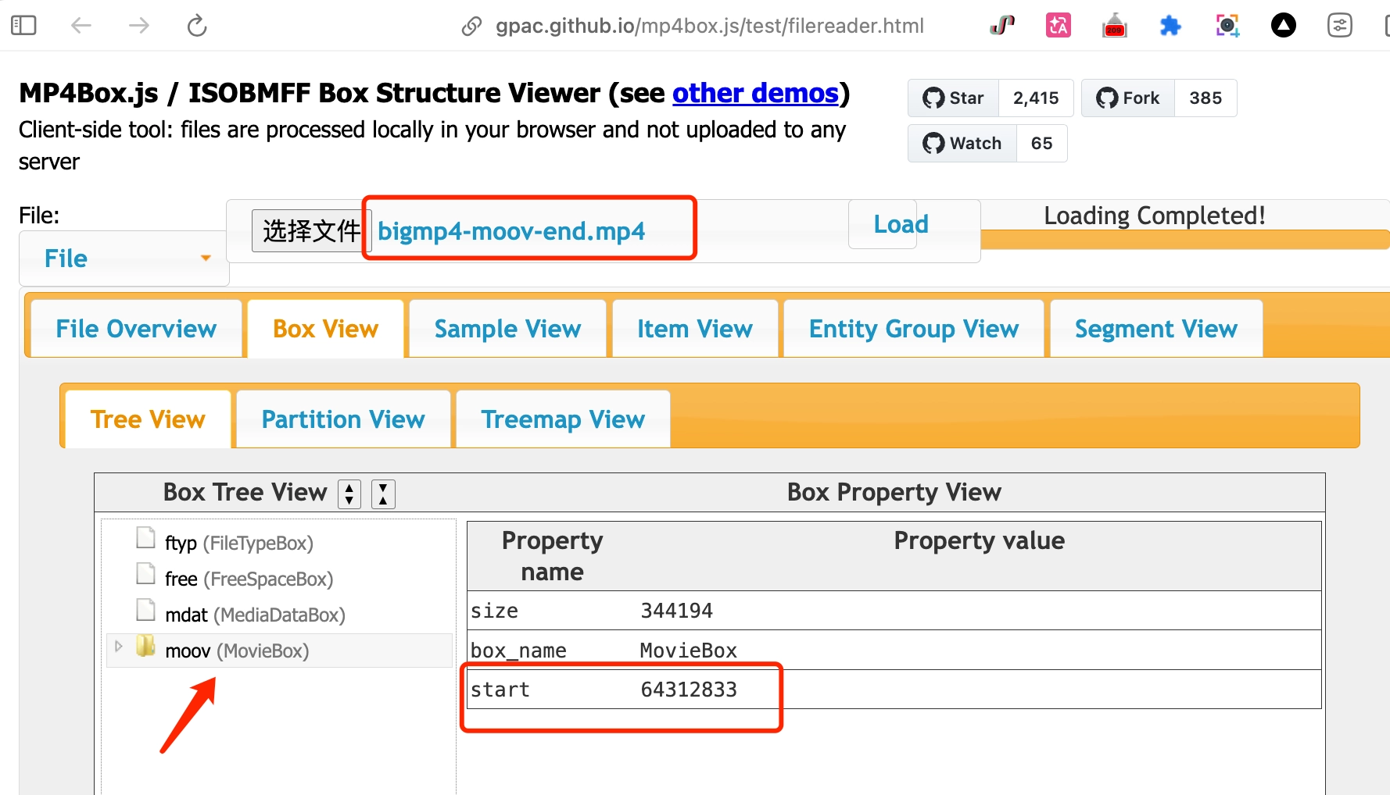Toggle the browser sidebar icon
Screen dimensions: 1390x795
tap(23, 26)
